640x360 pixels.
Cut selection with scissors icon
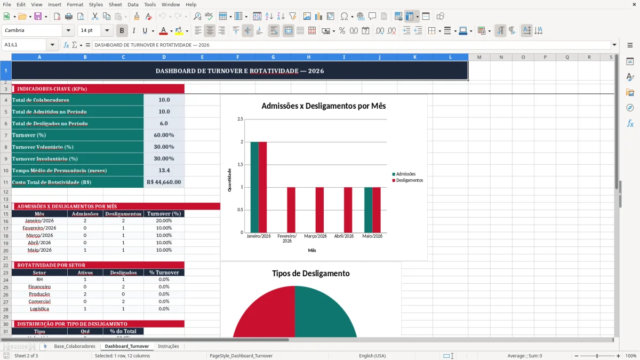coord(95,17)
